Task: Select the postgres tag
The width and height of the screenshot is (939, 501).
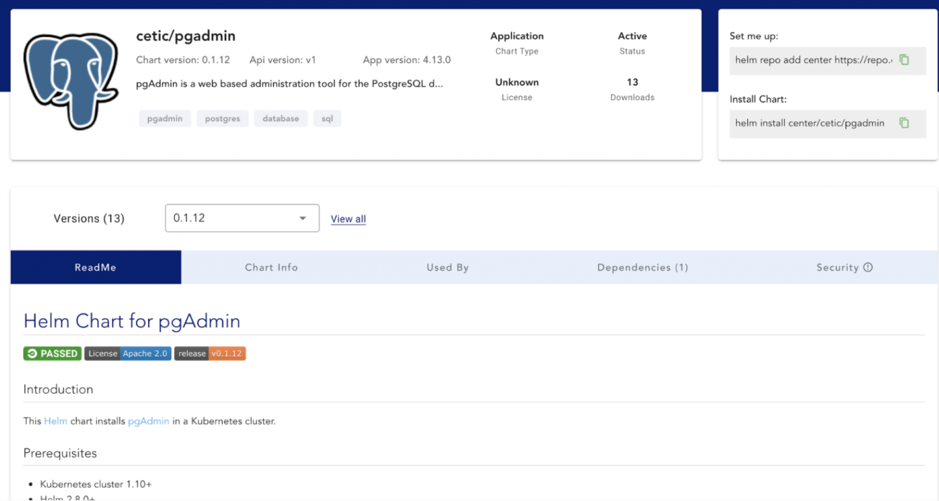Action: point(222,118)
